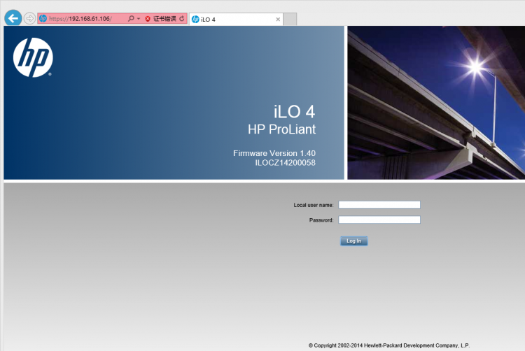Open the address bar search magnifier

pyautogui.click(x=131, y=18)
